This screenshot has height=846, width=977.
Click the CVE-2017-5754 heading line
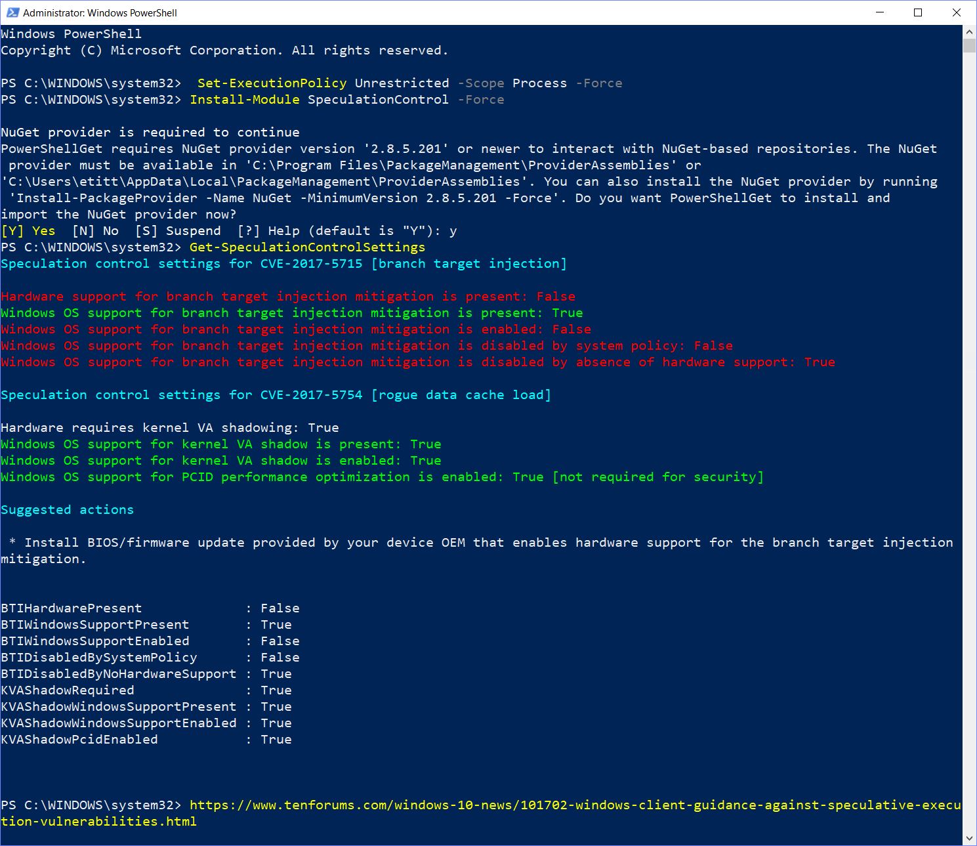(x=276, y=395)
